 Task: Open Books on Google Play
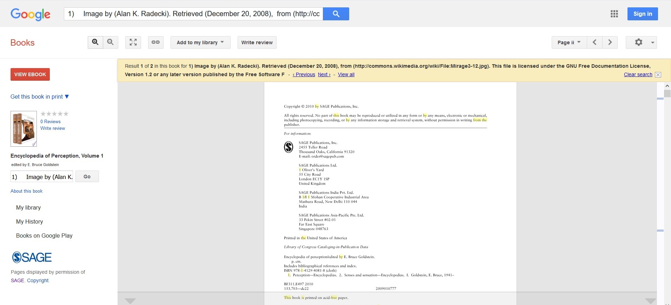pos(44,236)
